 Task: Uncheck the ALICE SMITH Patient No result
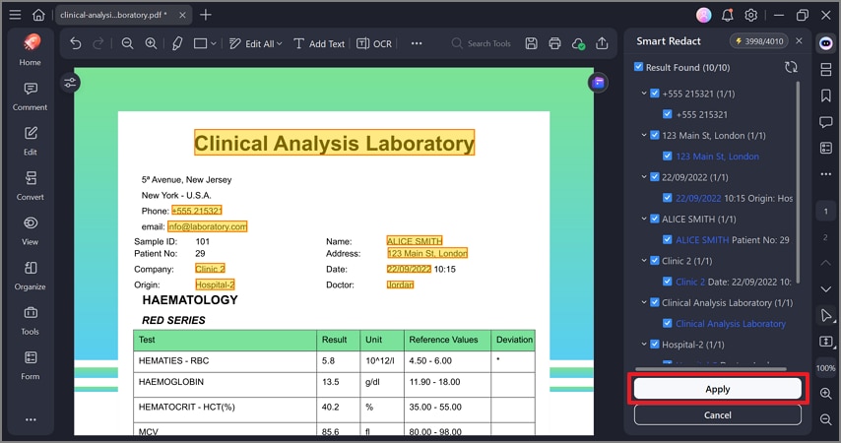pos(668,240)
